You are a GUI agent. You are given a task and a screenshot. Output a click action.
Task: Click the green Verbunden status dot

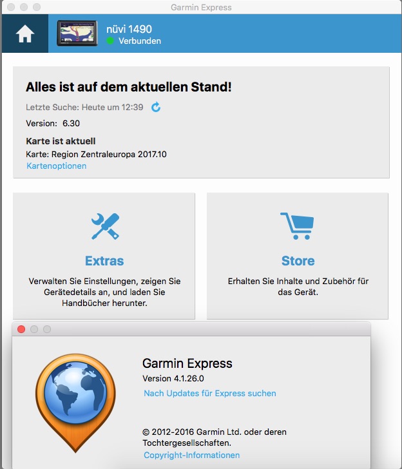click(x=110, y=41)
